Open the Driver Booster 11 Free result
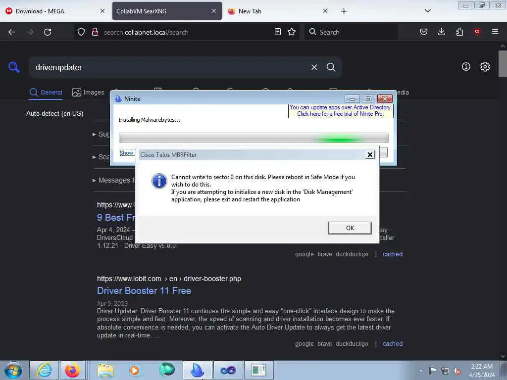This screenshot has height=380, width=507. coord(144,291)
